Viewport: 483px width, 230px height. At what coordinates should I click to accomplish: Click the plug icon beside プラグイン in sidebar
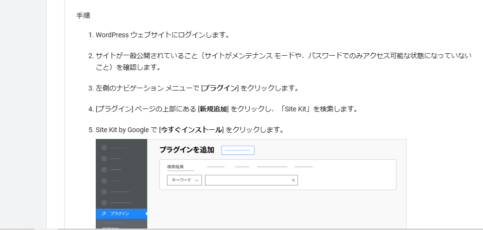pyautogui.click(x=104, y=214)
